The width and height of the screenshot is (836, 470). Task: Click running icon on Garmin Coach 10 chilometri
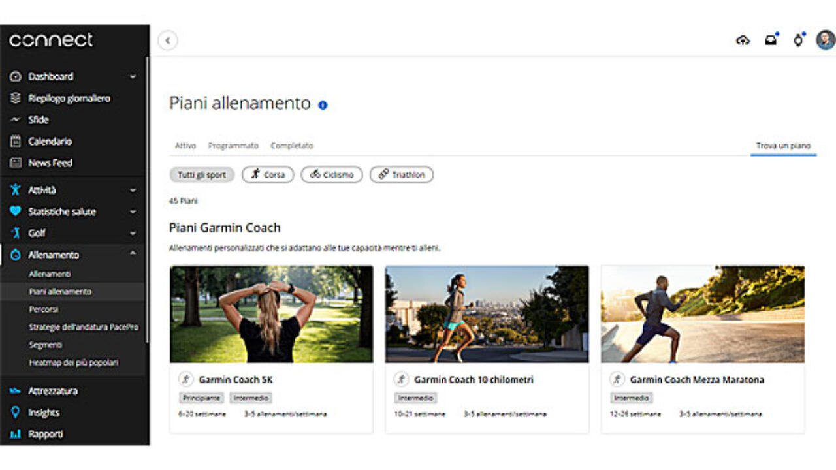click(x=401, y=379)
